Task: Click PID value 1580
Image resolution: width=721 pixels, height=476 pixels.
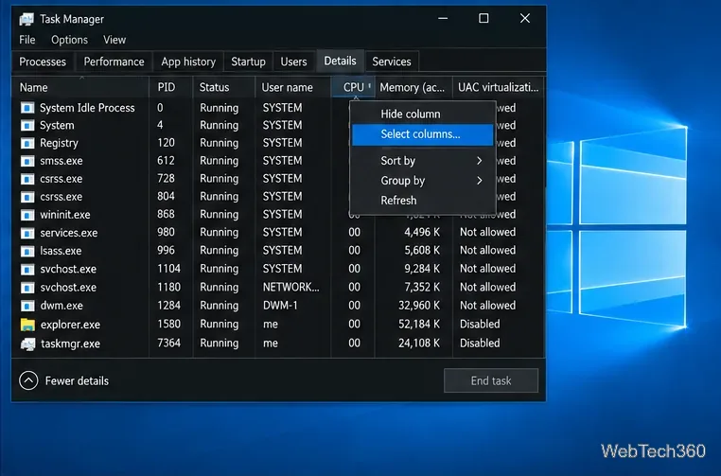Action: click(168, 325)
